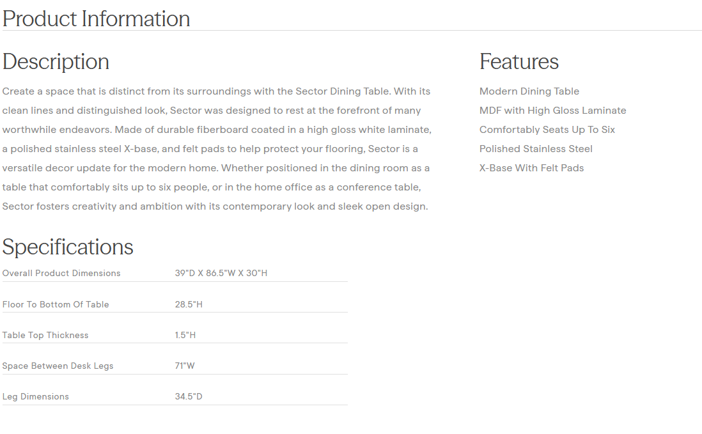Click the Product Information heading
Screen dimensions: 702x434
[96, 19]
